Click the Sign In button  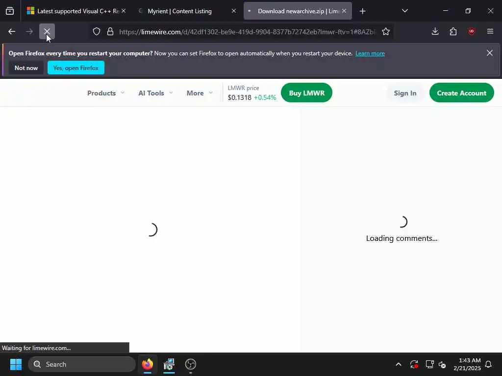405,93
